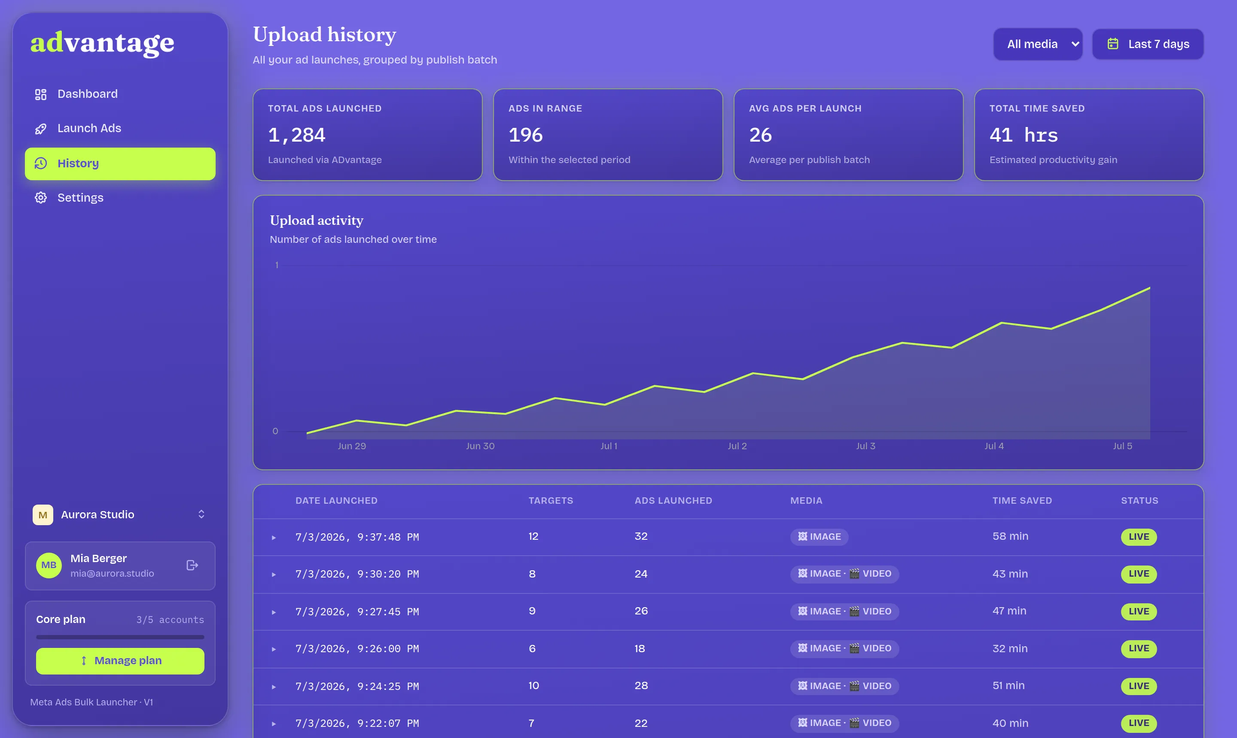Expand the 7/3/2026, 9:37:48 PM batch row

point(274,538)
